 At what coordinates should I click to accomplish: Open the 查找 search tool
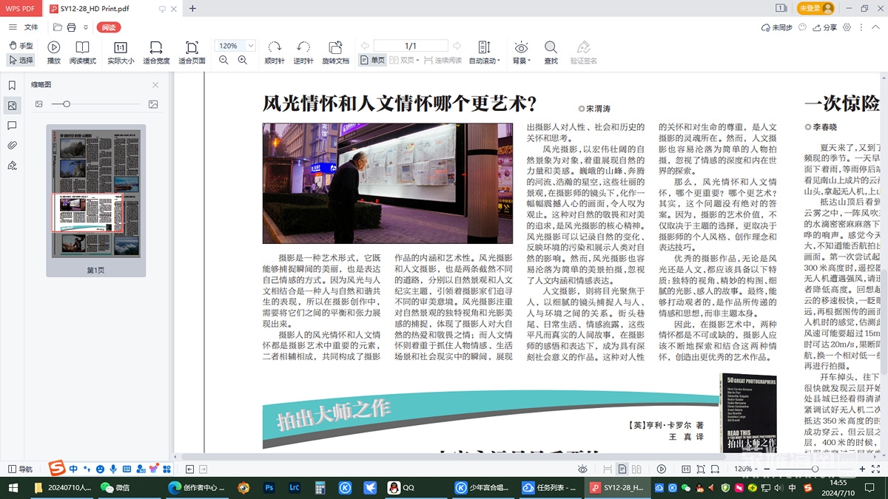[551, 52]
